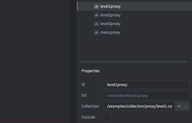The height and width of the screenshot is (123, 192).
Task: Click the level2proxy collection proxy icon
Action: (x=96, y=15)
